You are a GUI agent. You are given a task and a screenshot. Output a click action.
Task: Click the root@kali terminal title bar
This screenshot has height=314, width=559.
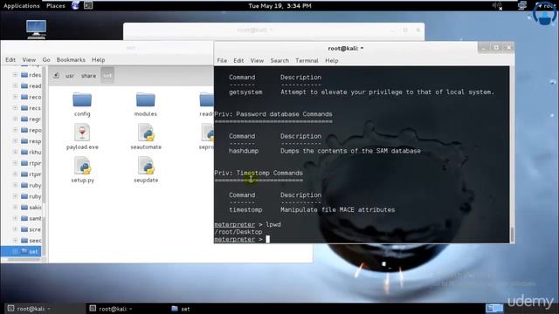(x=346, y=48)
